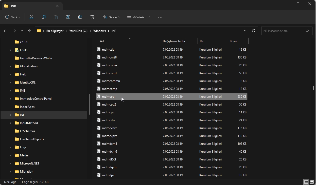The image size is (316, 185).
Task: Refresh the INF folder view
Action: click(x=253, y=31)
